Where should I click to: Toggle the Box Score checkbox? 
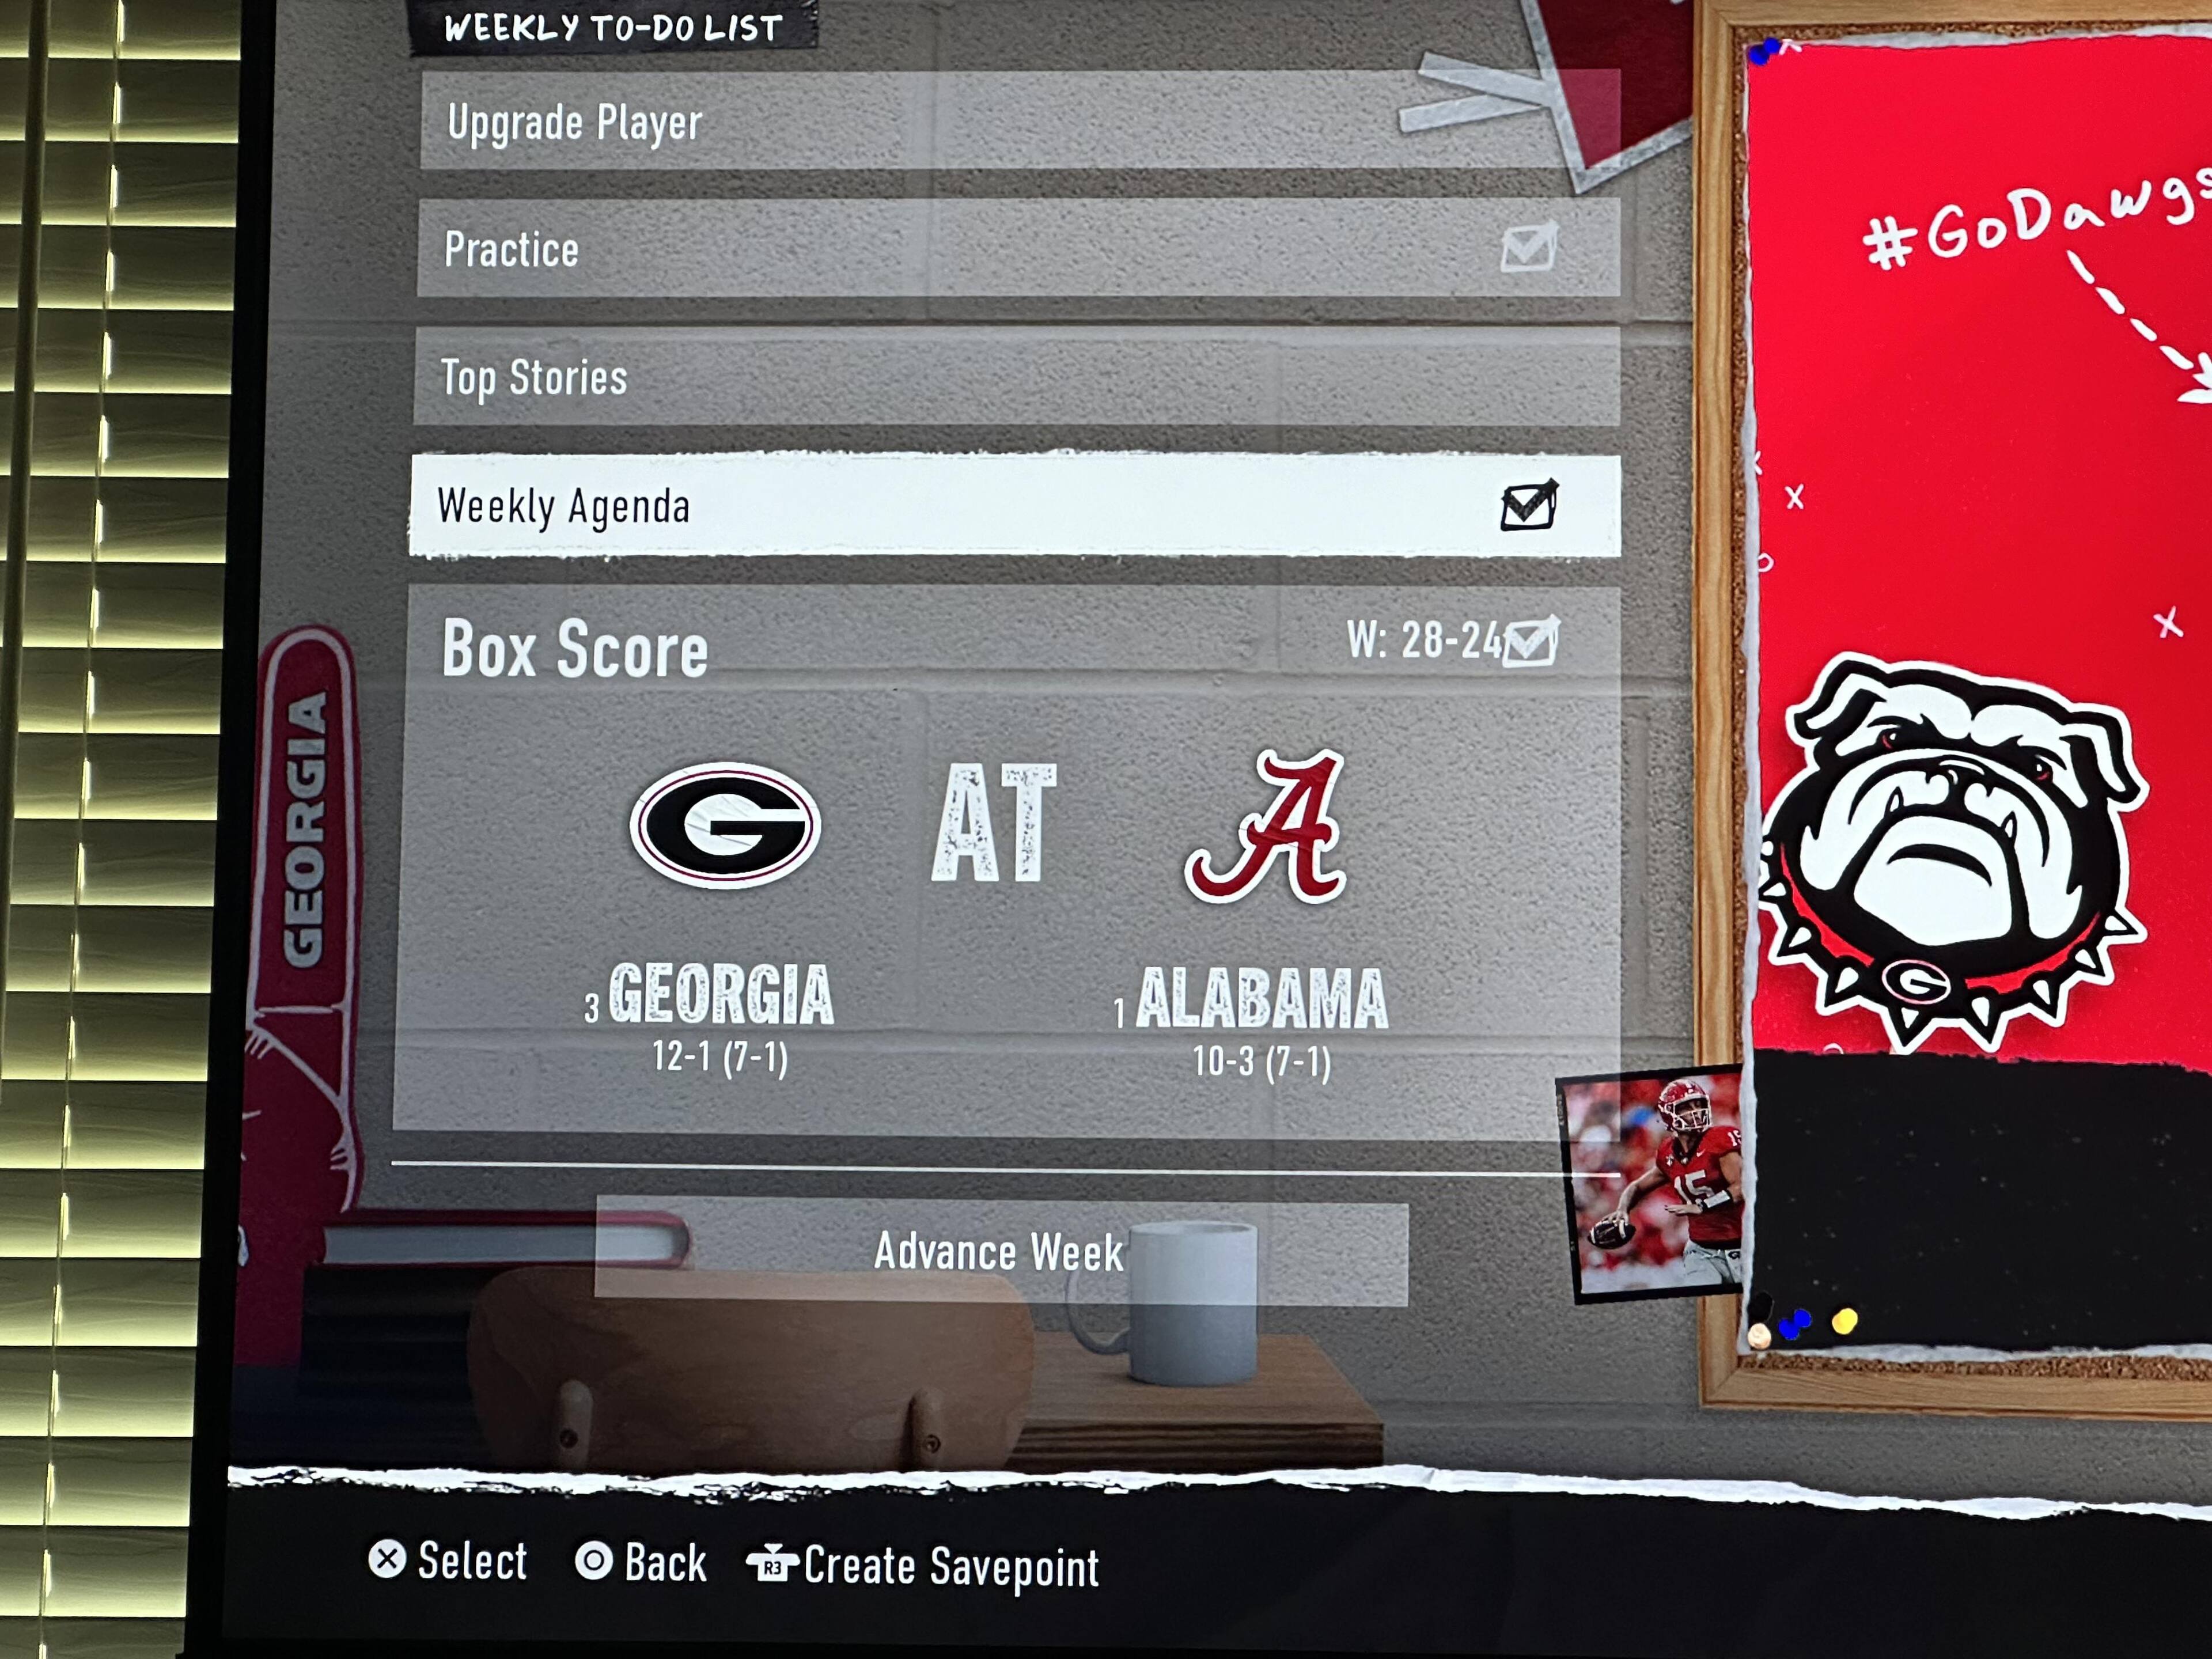[x=1530, y=641]
